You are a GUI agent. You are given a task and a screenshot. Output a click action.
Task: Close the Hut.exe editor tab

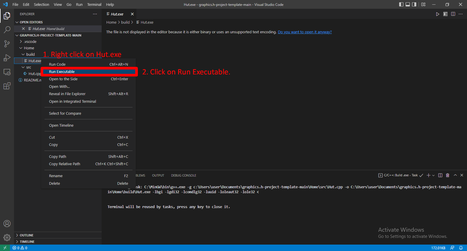pos(132,14)
